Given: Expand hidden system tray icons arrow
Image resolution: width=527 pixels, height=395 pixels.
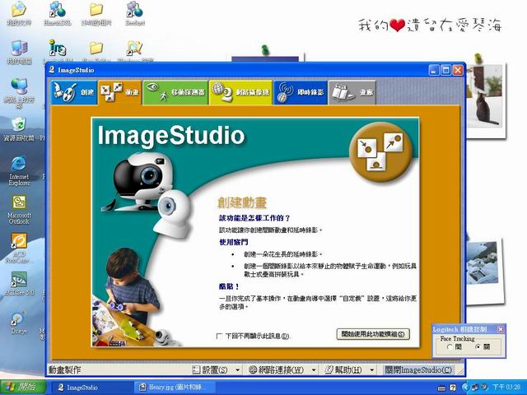Looking at the screenshot, I should [465, 388].
